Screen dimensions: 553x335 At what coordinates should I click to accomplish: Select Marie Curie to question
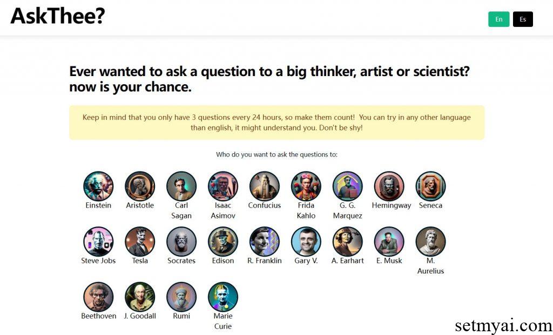(222, 296)
